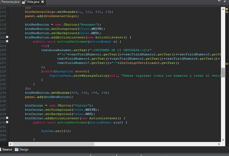Click the overview ruler warning marker near line 227
Viewport: 229px width, 156px height.
point(227,64)
